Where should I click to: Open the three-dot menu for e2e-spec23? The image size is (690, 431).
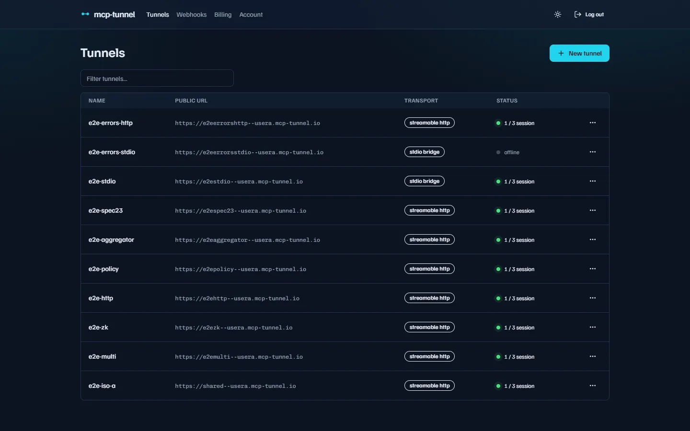click(593, 210)
